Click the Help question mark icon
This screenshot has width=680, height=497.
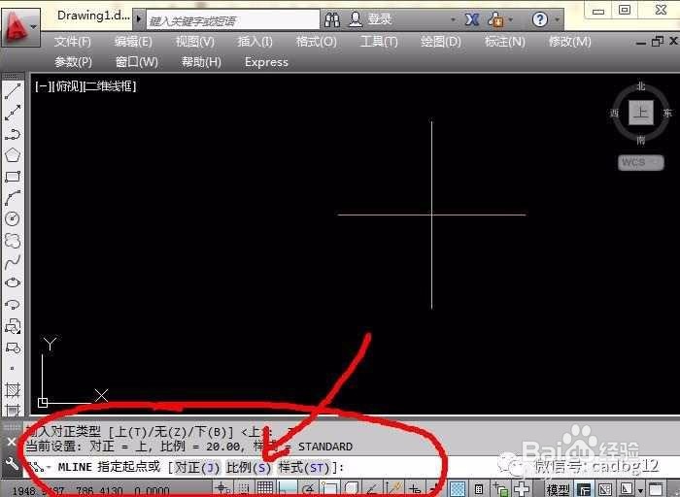point(539,19)
